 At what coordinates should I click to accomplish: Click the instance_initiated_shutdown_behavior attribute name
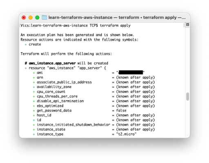coord(73,125)
